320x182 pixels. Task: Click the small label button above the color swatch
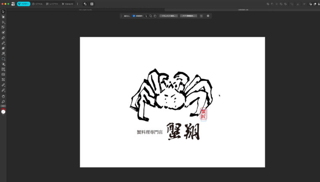click(3, 106)
